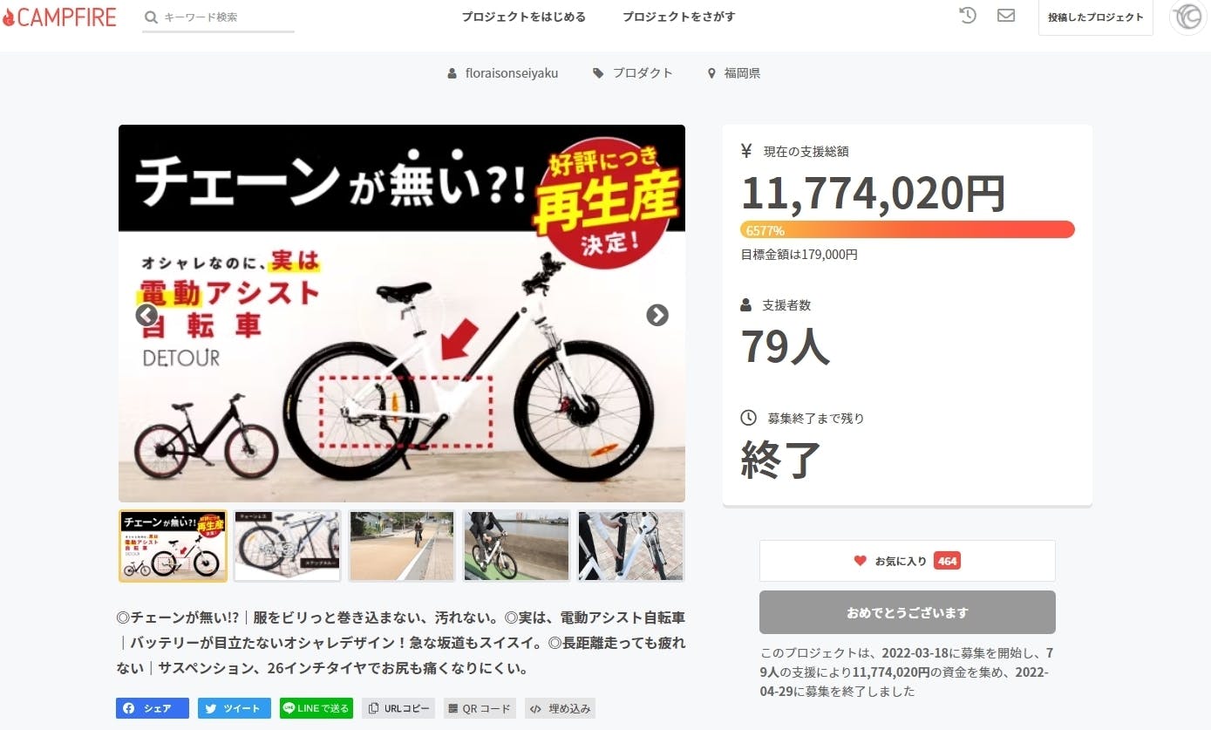
Task: Show the QR code
Action: pyautogui.click(x=480, y=708)
